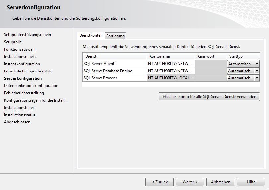Click Setuprolle step in sidebar

point(13,42)
